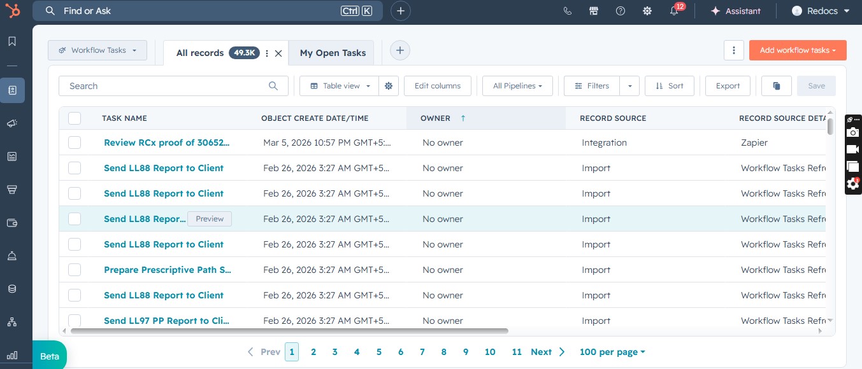862x369 pixels.
Task: Check the Prepare Prescriptive Path row checkbox
Action: [x=75, y=270]
